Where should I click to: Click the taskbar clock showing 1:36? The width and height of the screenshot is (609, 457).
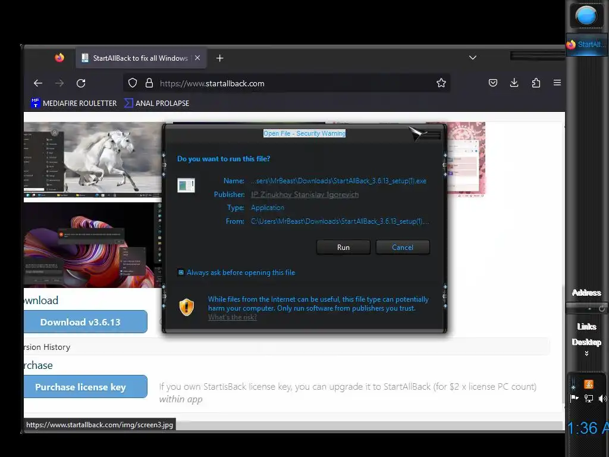588,428
